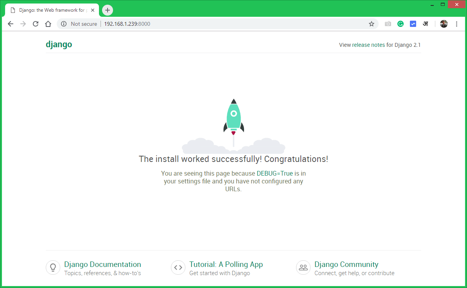Viewport: 467px width, 288px height.
Task: Click the Grammarly extension icon
Action: pos(400,24)
